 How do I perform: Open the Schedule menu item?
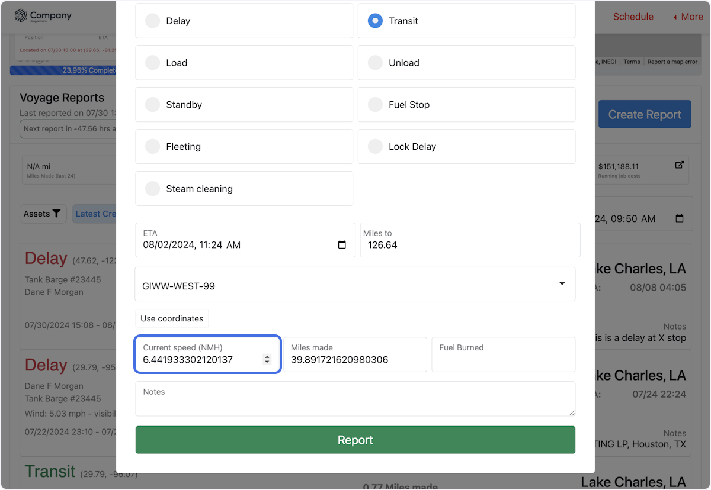coord(633,17)
